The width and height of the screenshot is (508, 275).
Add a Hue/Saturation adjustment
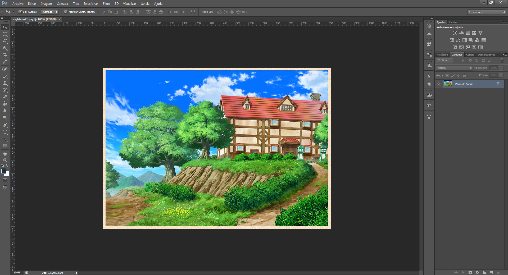pyautogui.click(x=452, y=40)
